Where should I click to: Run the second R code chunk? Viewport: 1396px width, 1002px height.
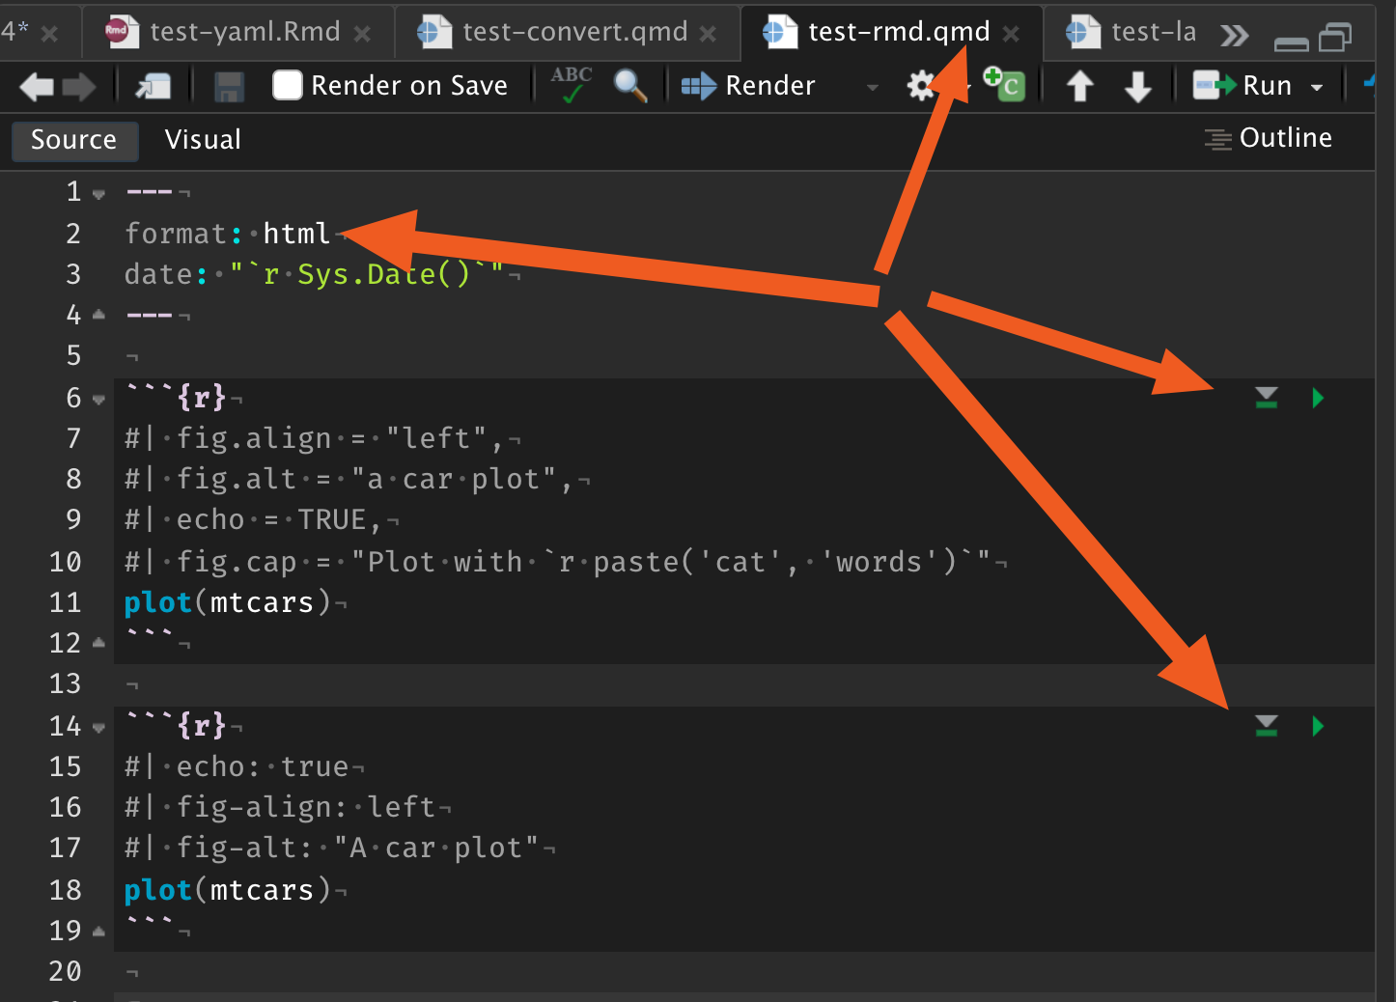(1318, 726)
